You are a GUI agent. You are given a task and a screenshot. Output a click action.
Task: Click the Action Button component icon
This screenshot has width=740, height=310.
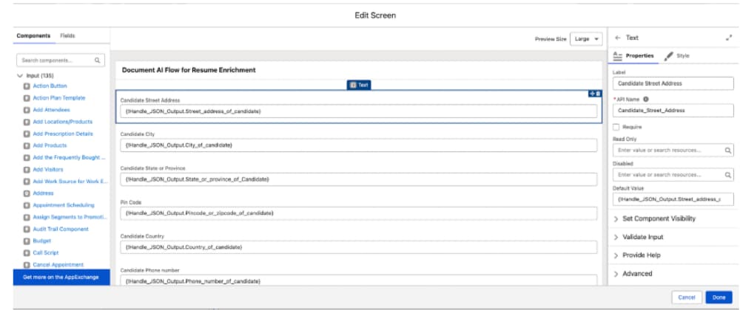point(27,86)
